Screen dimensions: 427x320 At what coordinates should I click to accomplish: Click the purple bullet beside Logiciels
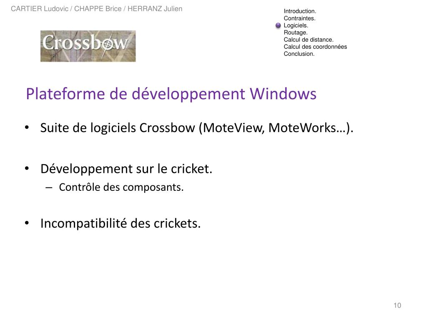pyautogui.click(x=278, y=25)
